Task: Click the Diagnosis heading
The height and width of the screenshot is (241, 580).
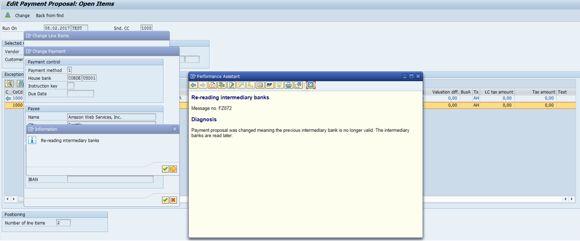Action: (204, 119)
